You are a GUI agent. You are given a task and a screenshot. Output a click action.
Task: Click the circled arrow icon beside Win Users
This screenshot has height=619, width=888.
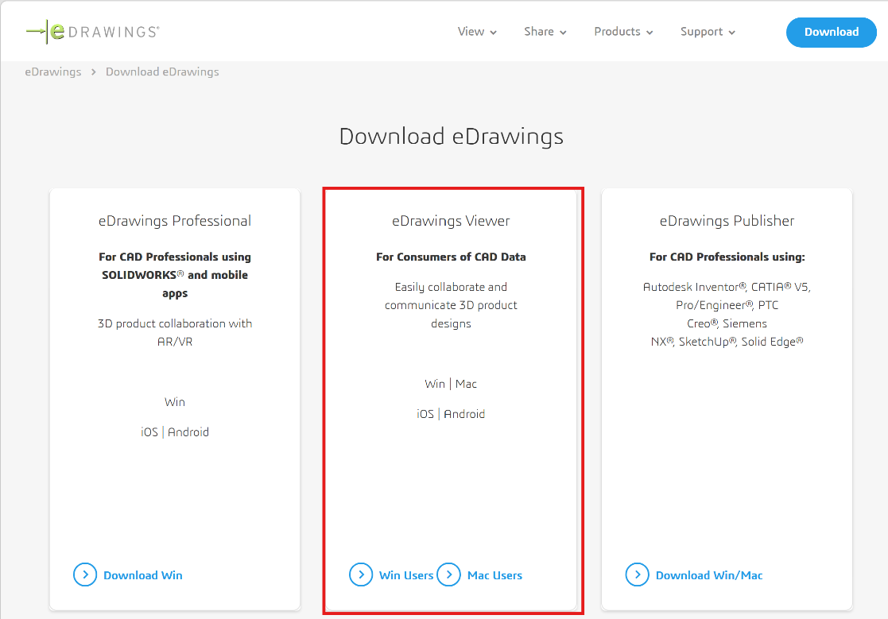[x=361, y=575]
